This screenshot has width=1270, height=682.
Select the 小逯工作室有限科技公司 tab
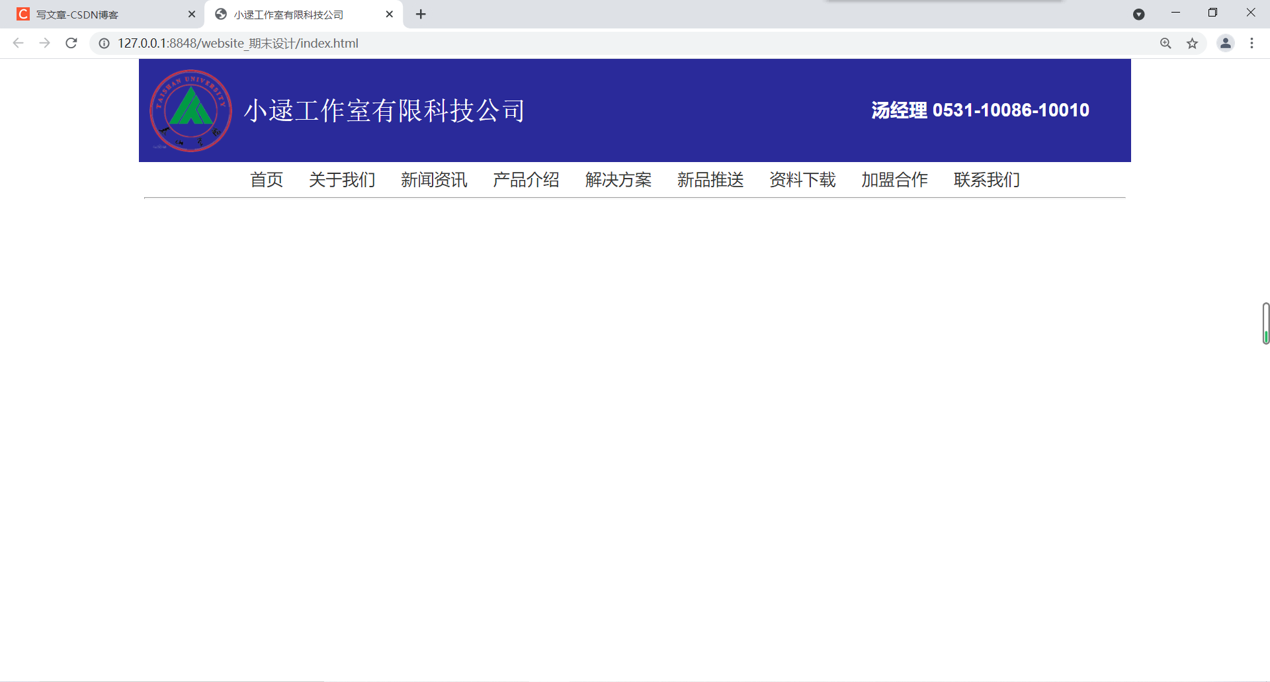[288, 14]
